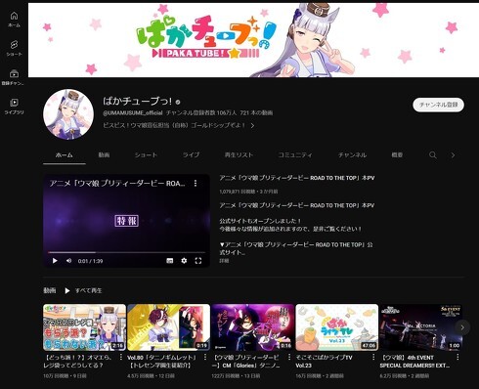Open settings gear in the video player
Image resolution: width=479 pixels, height=389 pixels.
click(x=184, y=261)
